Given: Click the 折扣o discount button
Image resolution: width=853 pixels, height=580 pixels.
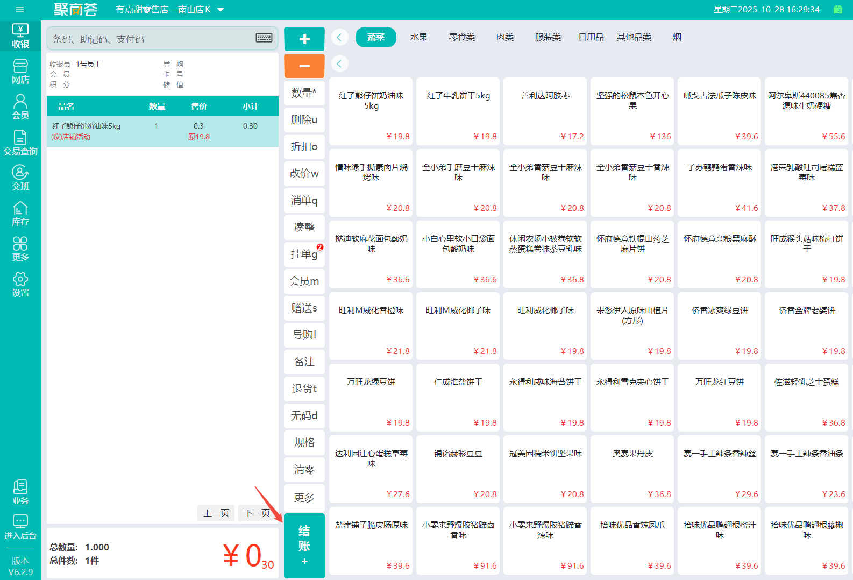Looking at the screenshot, I should pos(304,147).
